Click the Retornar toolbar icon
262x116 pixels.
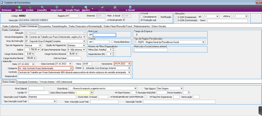pos(7,7)
